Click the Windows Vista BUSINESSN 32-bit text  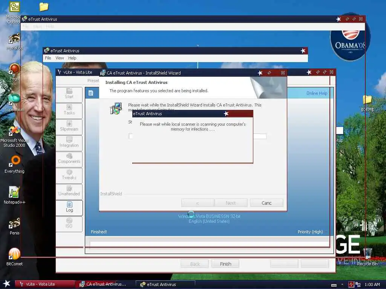(x=209, y=216)
